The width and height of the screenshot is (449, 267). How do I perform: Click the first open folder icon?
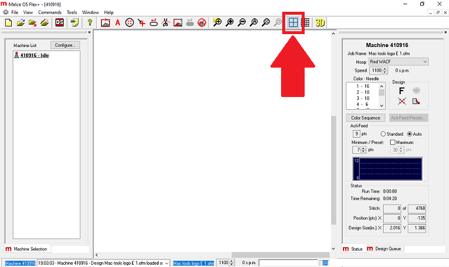click(x=21, y=22)
